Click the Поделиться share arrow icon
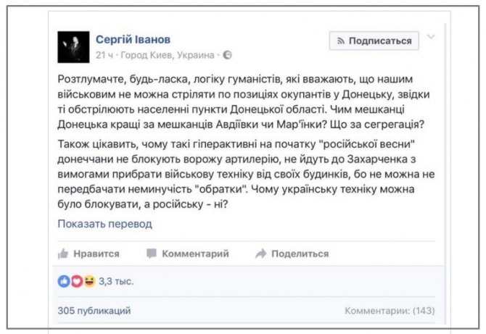The width and height of the screenshot is (486, 334). tap(261, 254)
